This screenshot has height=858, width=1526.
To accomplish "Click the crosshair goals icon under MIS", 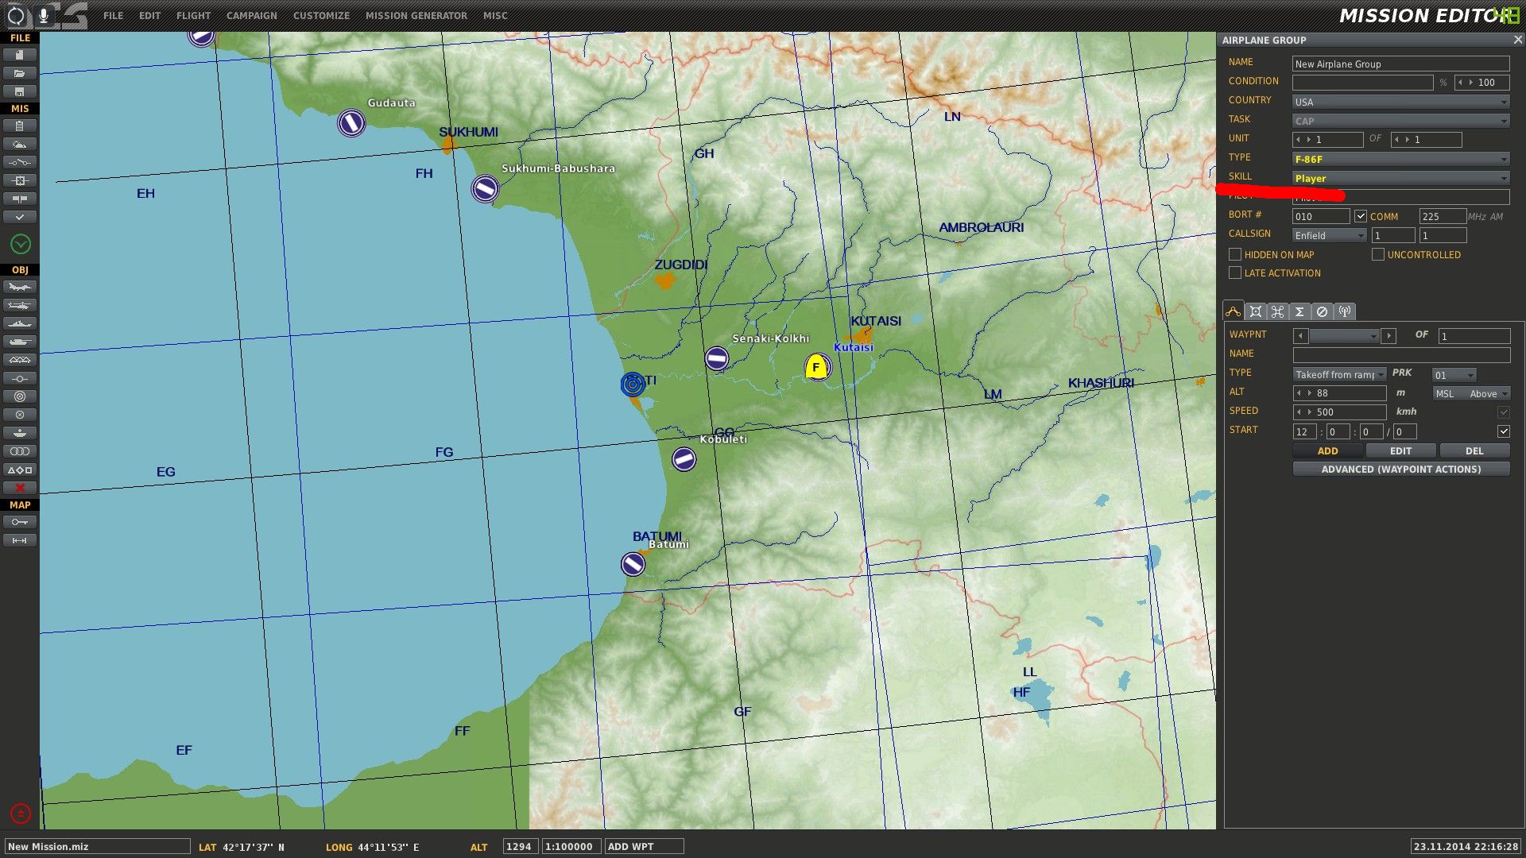I will (20, 180).
